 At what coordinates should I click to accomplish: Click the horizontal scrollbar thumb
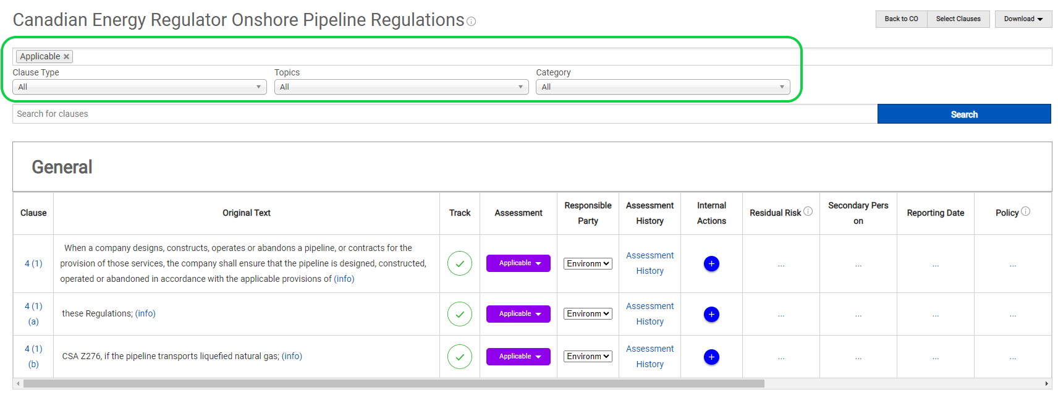pos(394,384)
